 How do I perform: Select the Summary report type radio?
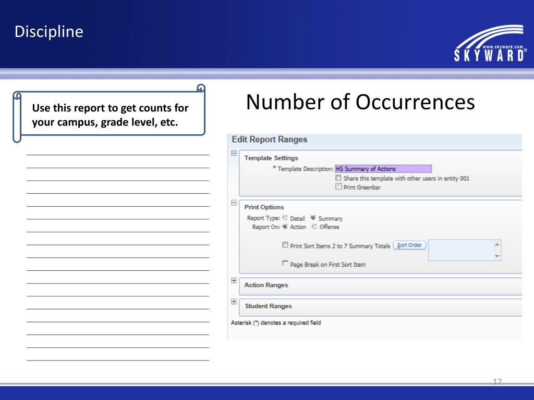(313, 218)
